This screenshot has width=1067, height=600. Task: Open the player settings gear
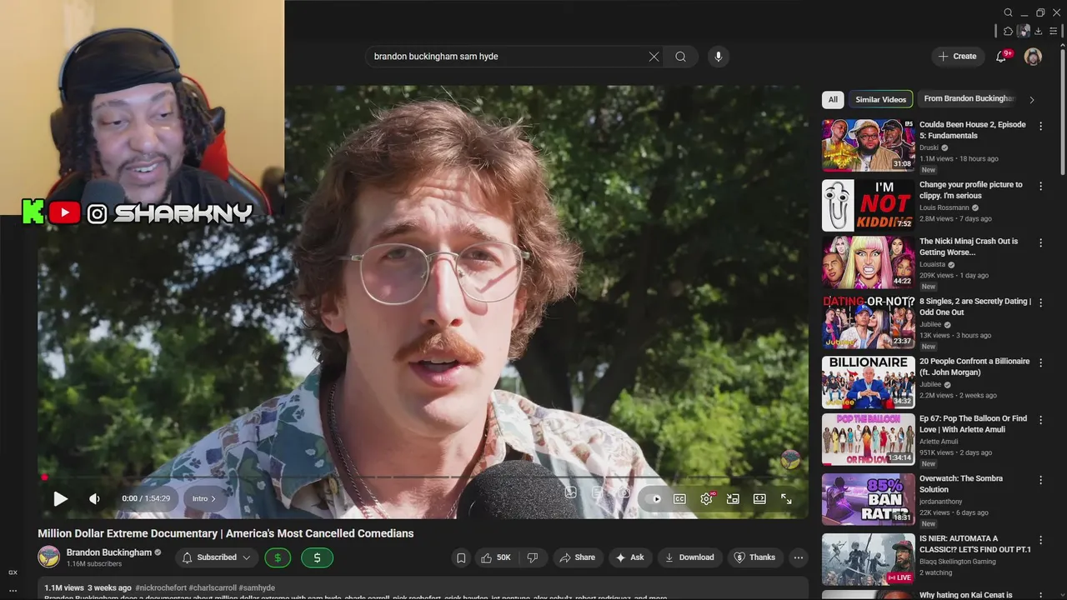(706, 498)
